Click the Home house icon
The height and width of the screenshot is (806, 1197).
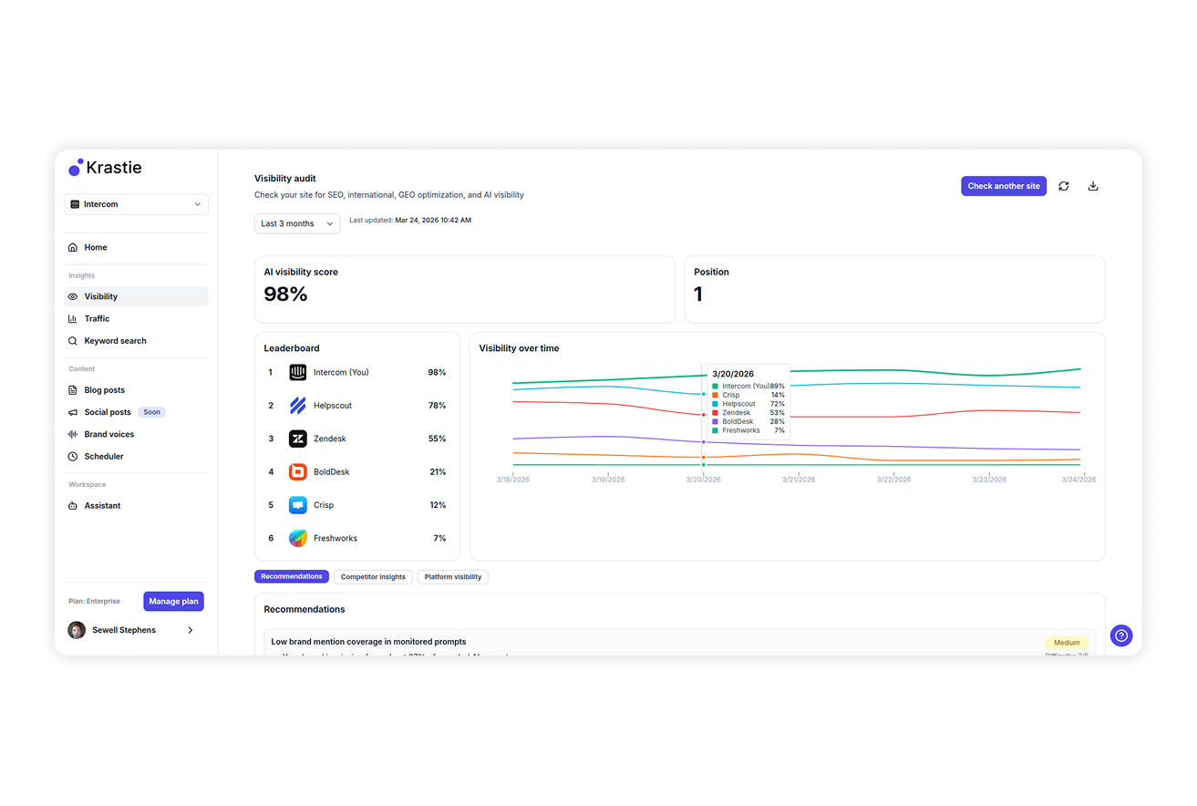tap(73, 247)
